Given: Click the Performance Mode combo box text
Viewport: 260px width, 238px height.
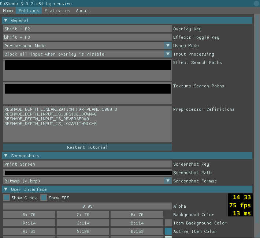Looking at the screenshot, I should (25, 46).
